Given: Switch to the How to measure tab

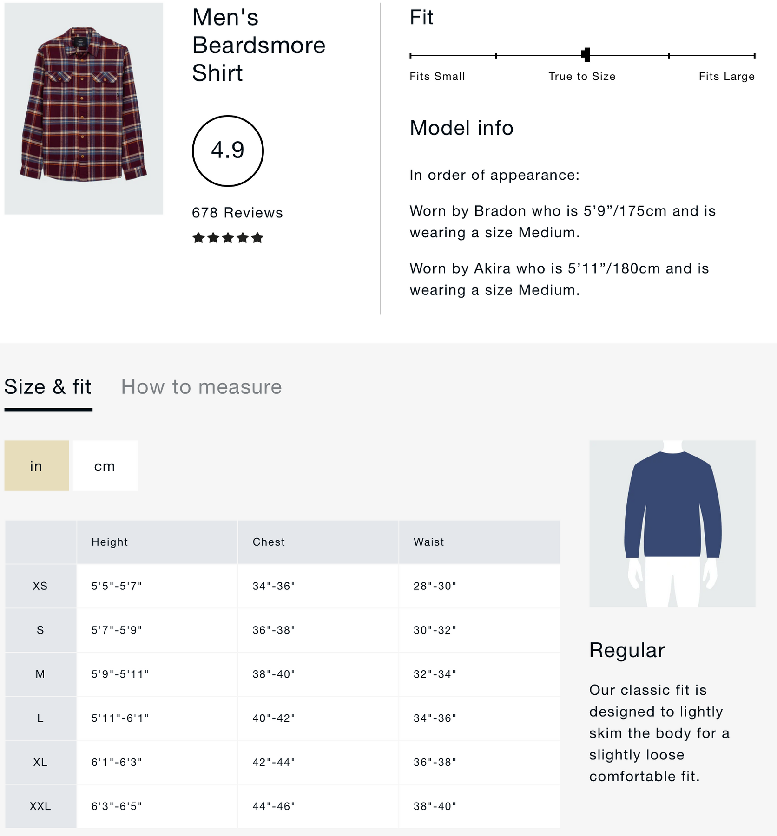Looking at the screenshot, I should (x=201, y=387).
